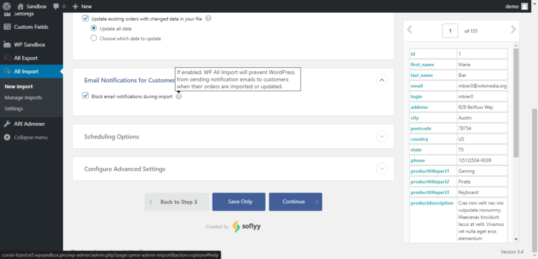Click the mbier0@wikimedia.org value

[482, 85]
